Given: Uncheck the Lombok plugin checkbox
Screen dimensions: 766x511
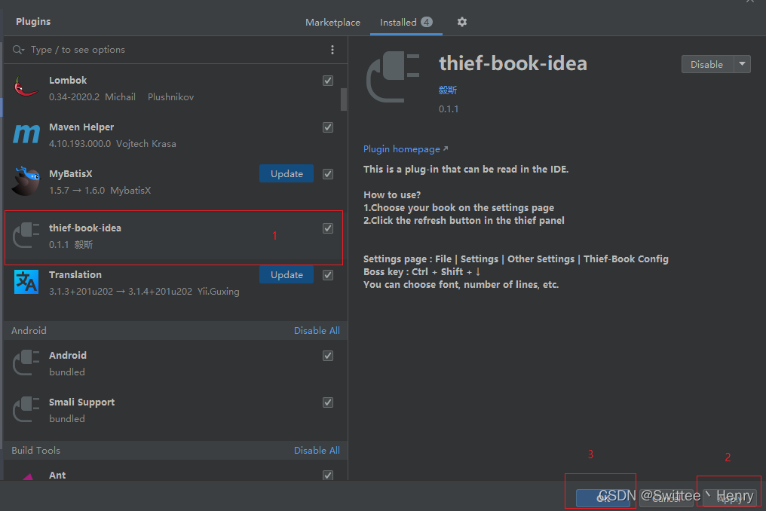Looking at the screenshot, I should click(328, 81).
